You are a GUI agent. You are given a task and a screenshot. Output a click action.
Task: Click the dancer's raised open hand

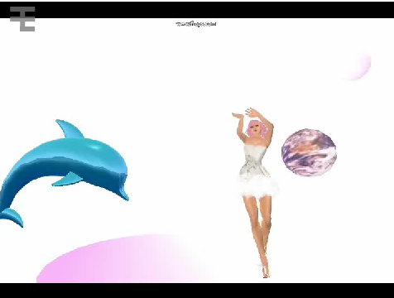pyautogui.click(x=252, y=112)
